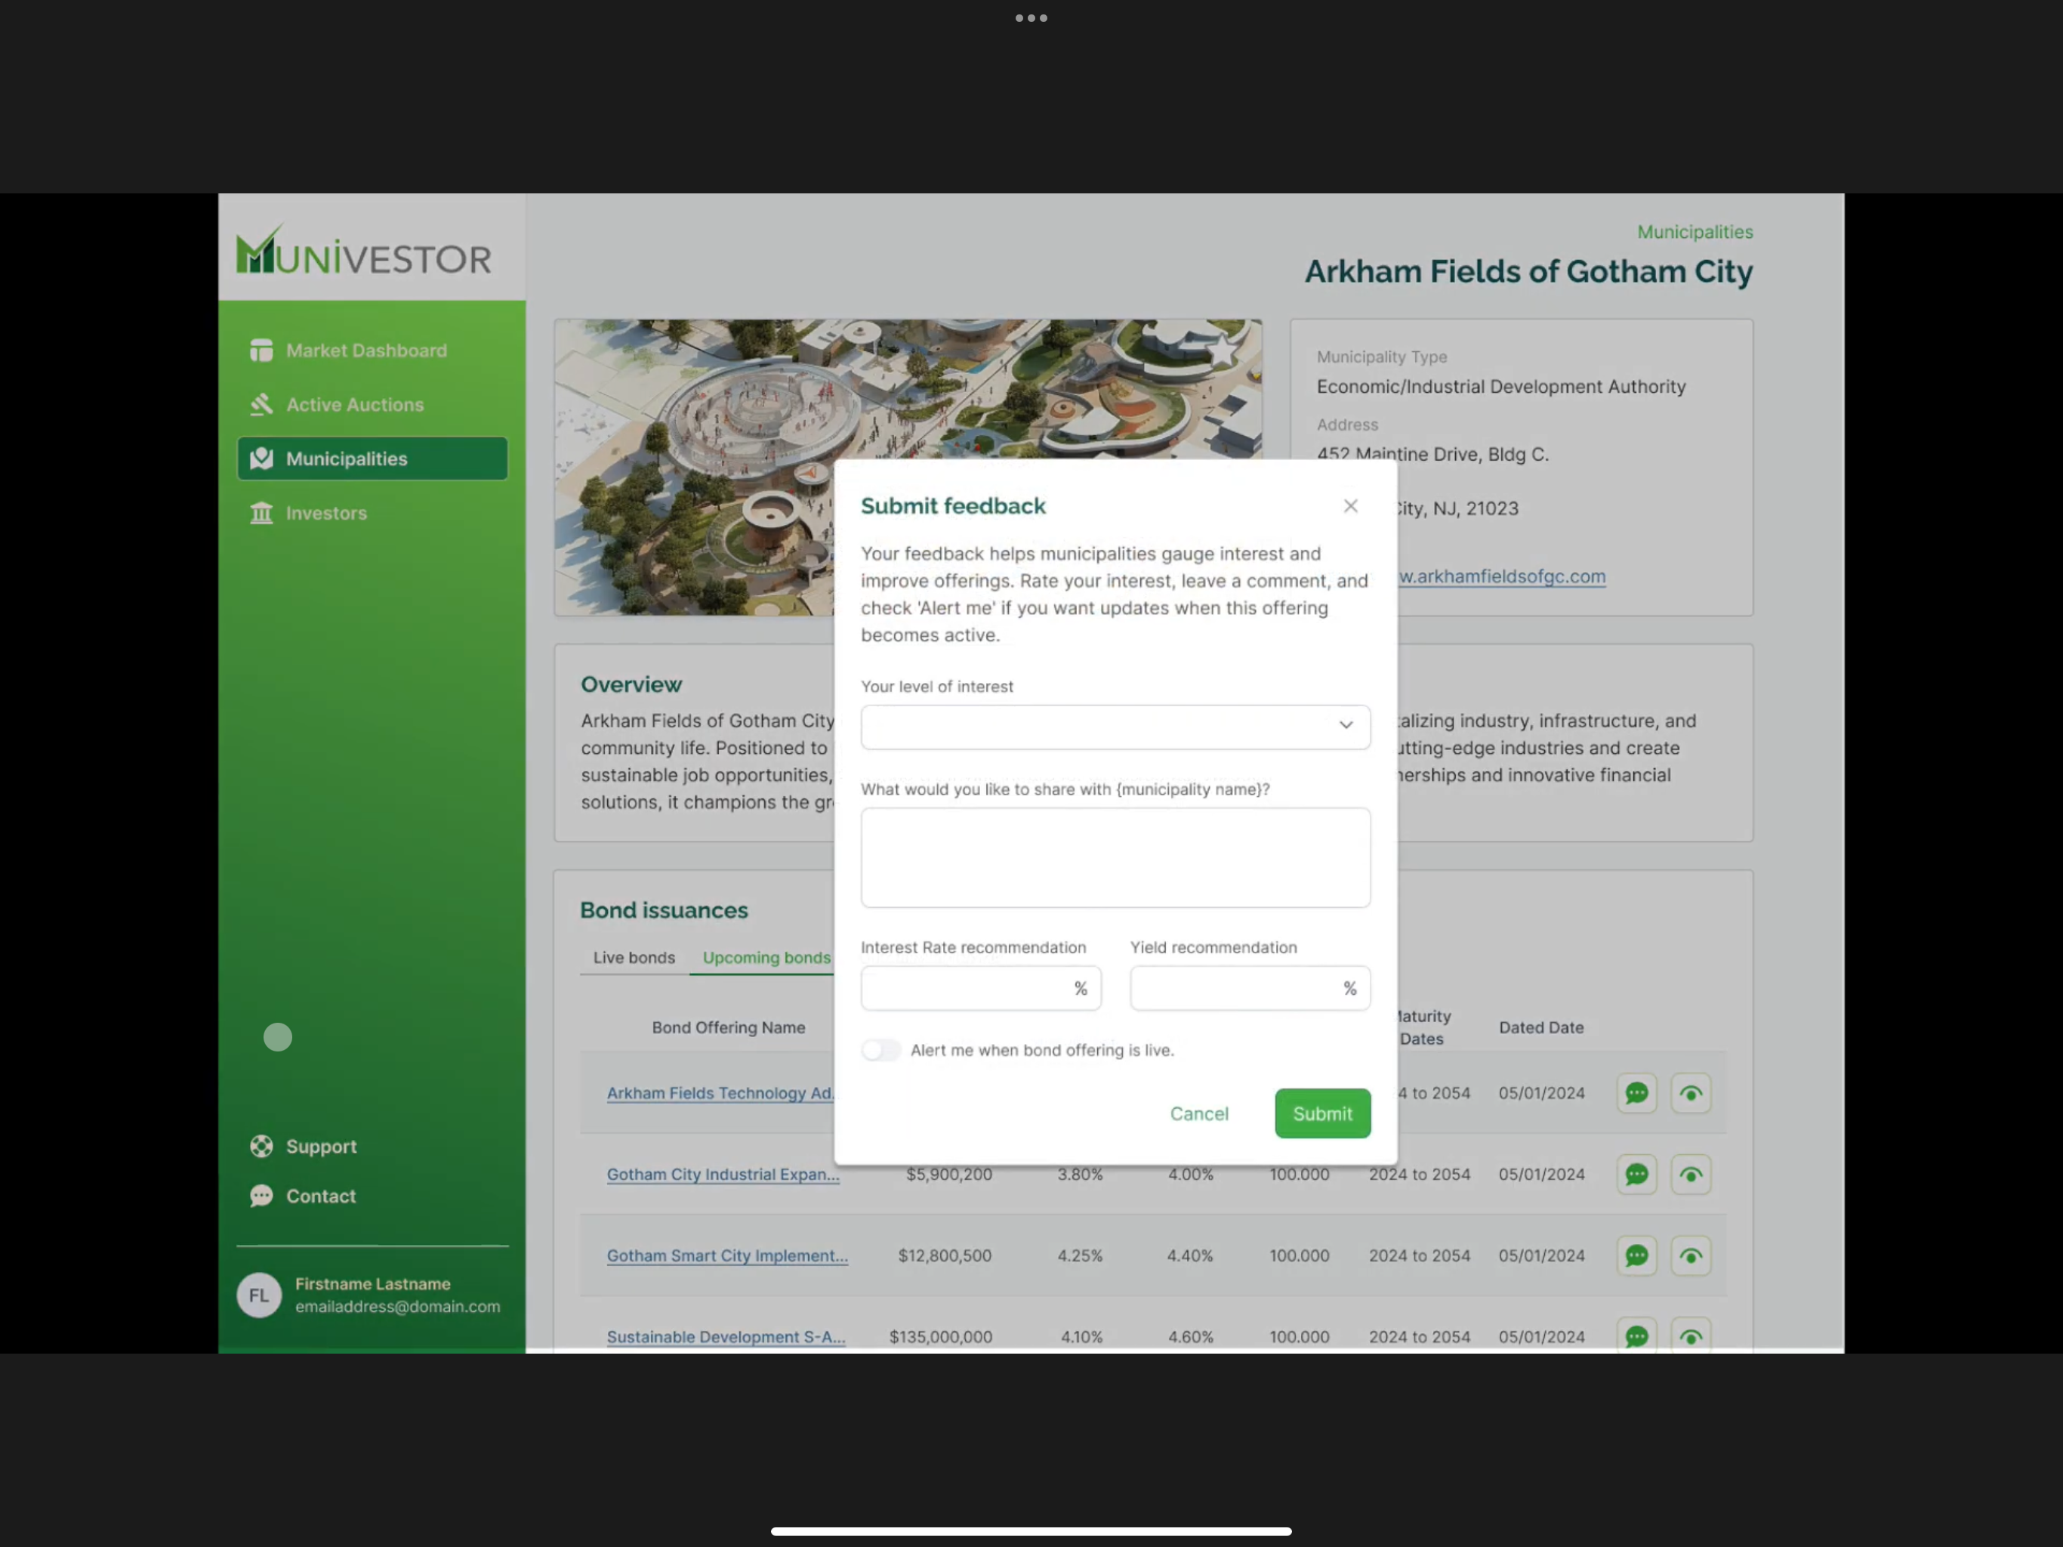The image size is (2063, 1547).
Task: Toggle watch eye for Gotham City Industrial Expansion
Action: pyautogui.click(x=1690, y=1175)
